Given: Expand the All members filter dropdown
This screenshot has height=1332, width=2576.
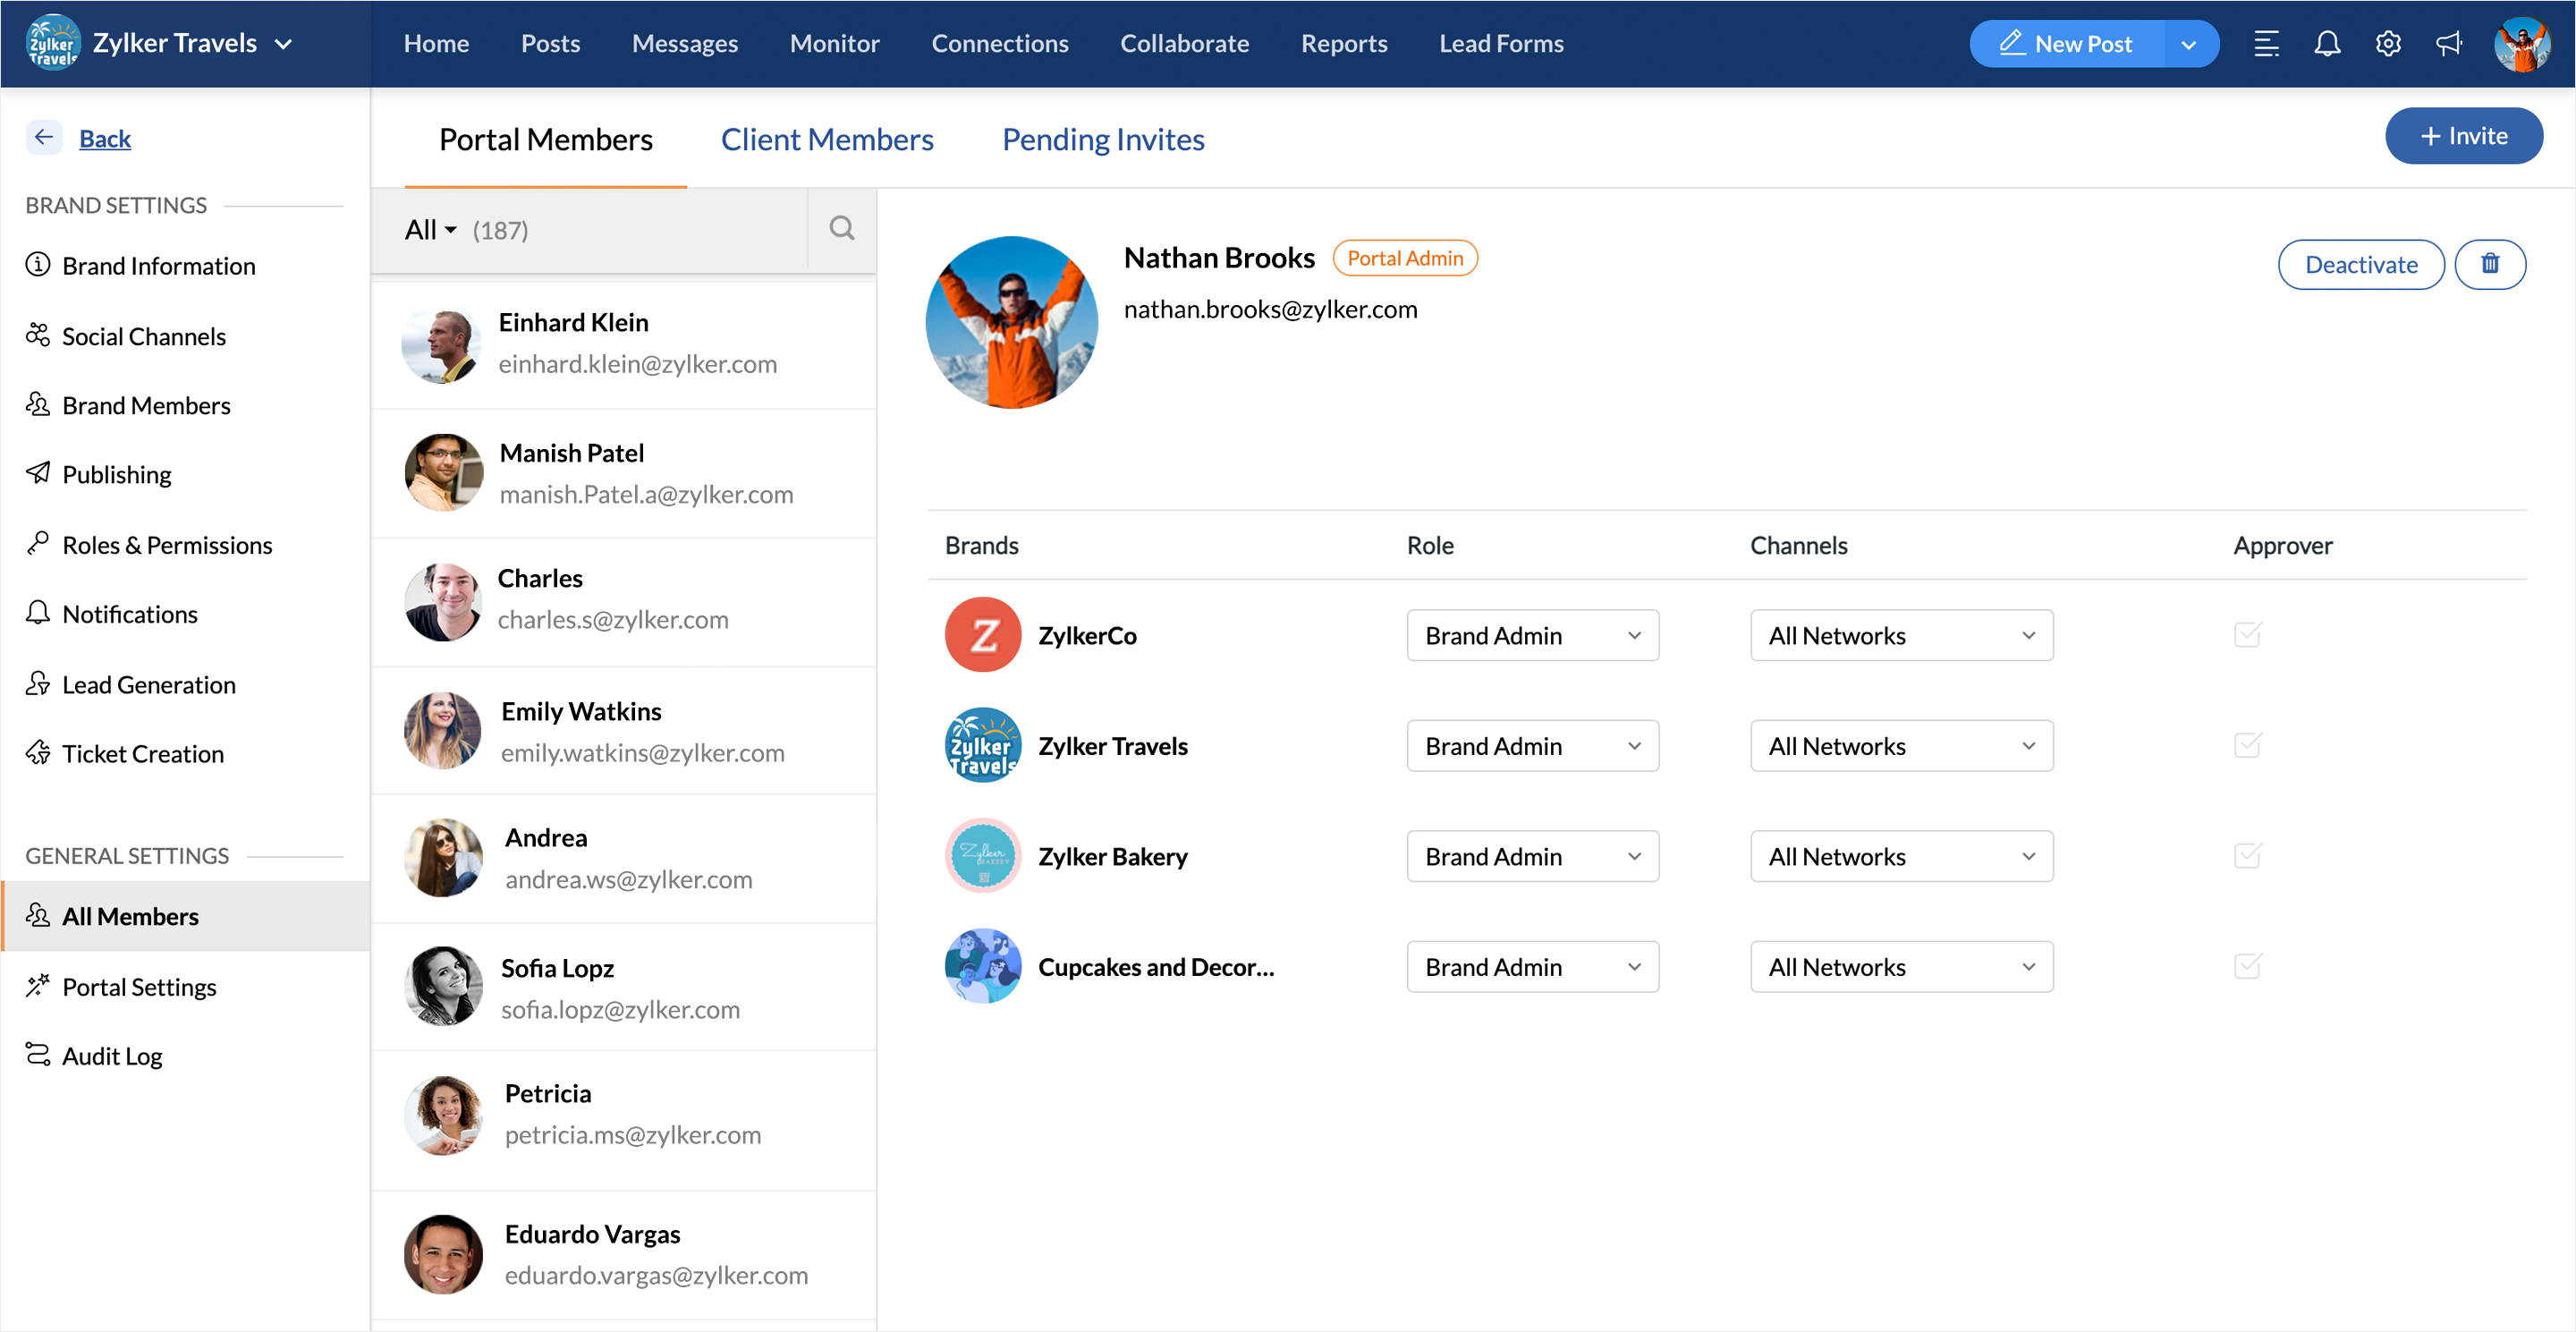Looking at the screenshot, I should point(429,229).
